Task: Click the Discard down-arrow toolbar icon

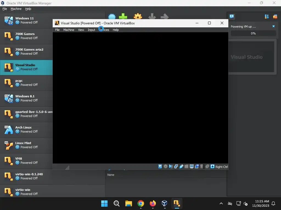Action: click(152, 16)
